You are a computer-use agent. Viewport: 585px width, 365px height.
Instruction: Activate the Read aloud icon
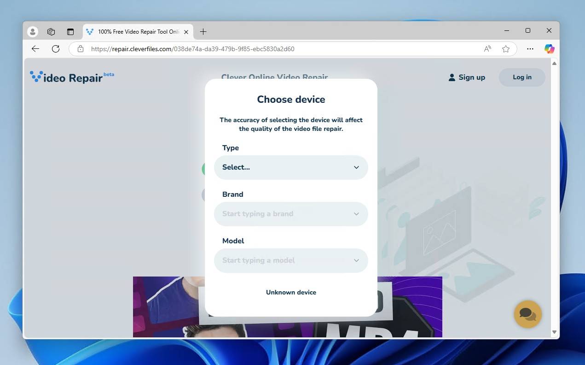point(487,49)
